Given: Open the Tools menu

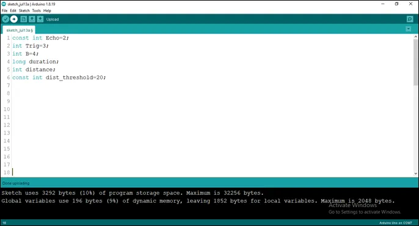Looking at the screenshot, I should (x=37, y=11).
